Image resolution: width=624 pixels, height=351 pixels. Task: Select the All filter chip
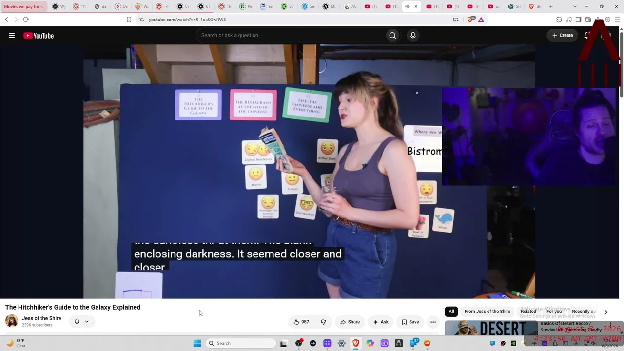(x=451, y=312)
